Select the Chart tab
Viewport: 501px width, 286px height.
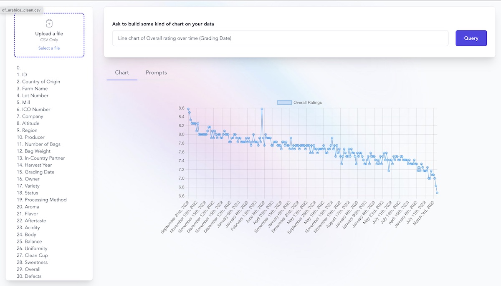tap(122, 73)
